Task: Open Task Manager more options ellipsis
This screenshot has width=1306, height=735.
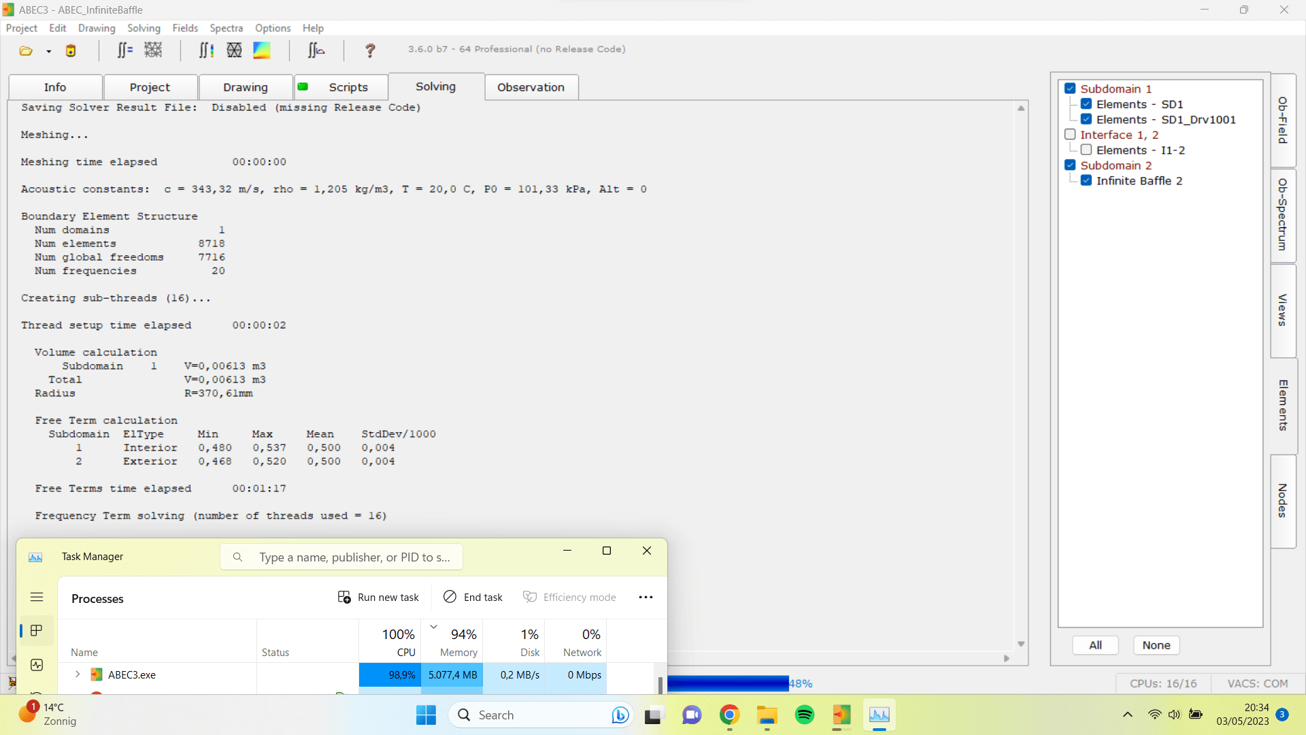Action: click(x=646, y=597)
